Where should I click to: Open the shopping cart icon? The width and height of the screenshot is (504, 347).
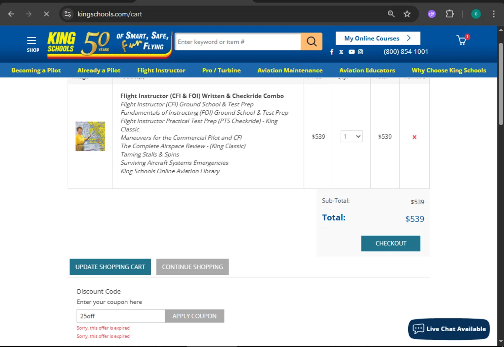click(x=462, y=40)
